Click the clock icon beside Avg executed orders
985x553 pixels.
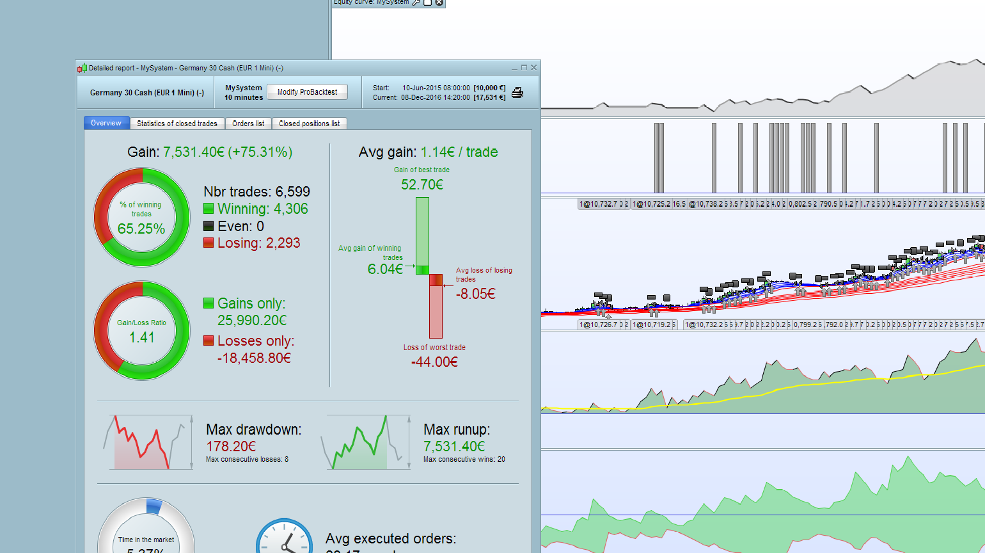pos(285,536)
